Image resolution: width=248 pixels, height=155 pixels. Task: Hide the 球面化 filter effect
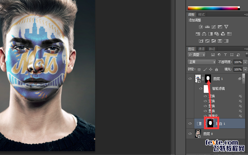[205, 116]
